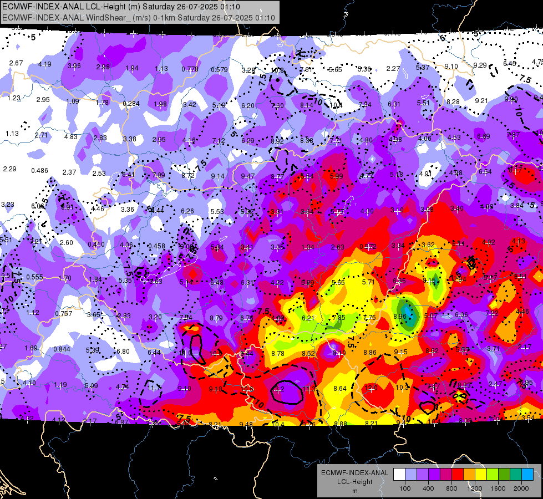Click the white legend swatch below 100 m
Image resolution: width=543 pixels, height=499 pixels.
399,475
